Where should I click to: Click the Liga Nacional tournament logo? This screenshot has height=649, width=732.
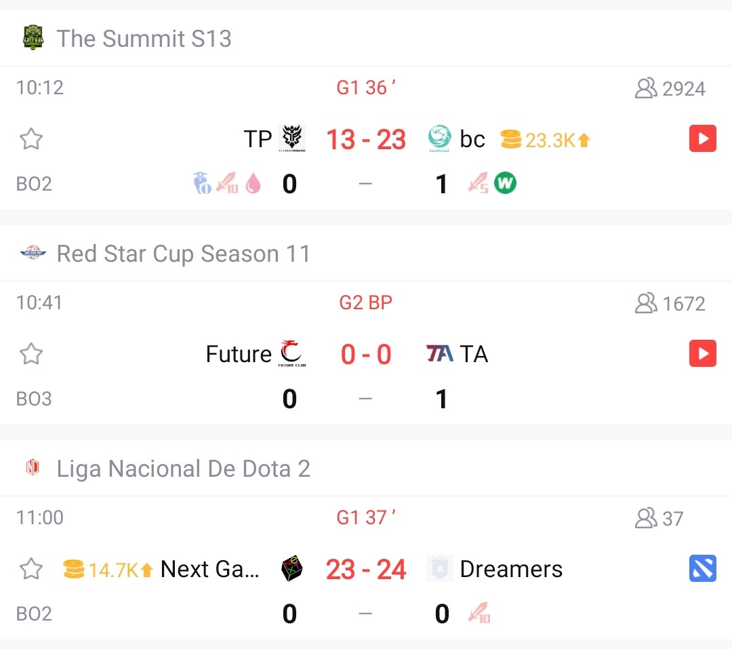(x=33, y=468)
